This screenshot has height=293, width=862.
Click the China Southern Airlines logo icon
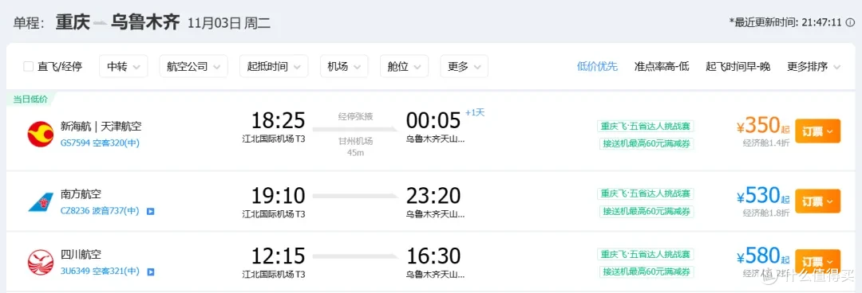(x=41, y=202)
